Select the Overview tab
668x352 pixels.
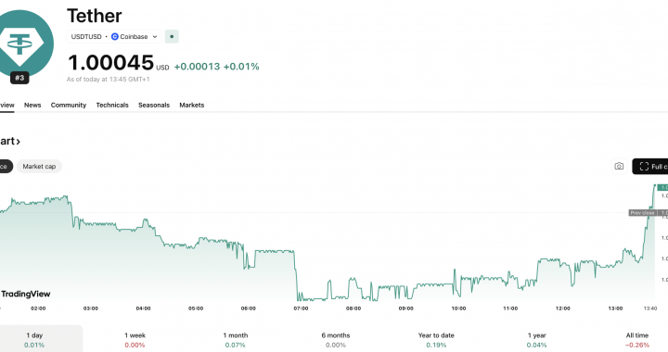[x=6, y=105]
